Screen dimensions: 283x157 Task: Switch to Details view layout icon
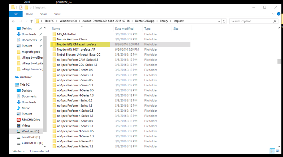click(272, 151)
